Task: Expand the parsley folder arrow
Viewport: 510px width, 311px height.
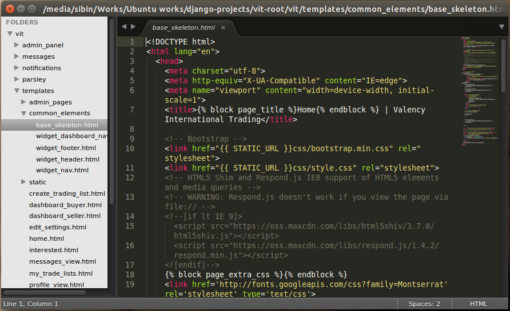Action: pos(17,79)
